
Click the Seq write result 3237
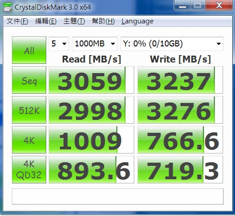(x=180, y=80)
